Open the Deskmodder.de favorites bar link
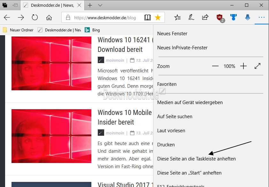 coord(59,30)
